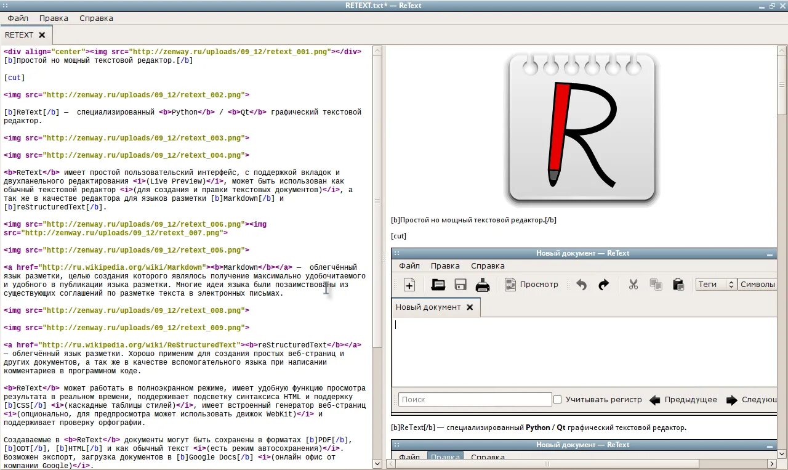Click highlighted Правка in lower screenshot

point(445,457)
